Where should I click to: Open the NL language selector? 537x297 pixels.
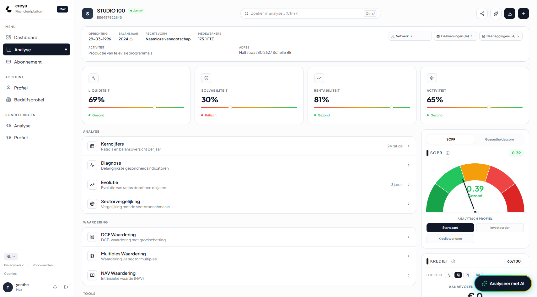[11, 257]
